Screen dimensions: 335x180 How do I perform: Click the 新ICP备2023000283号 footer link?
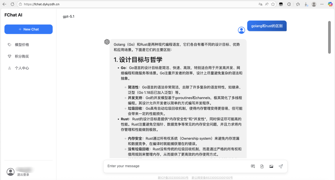click(173, 178)
